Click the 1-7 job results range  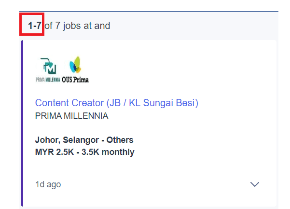pyautogui.click(x=35, y=26)
